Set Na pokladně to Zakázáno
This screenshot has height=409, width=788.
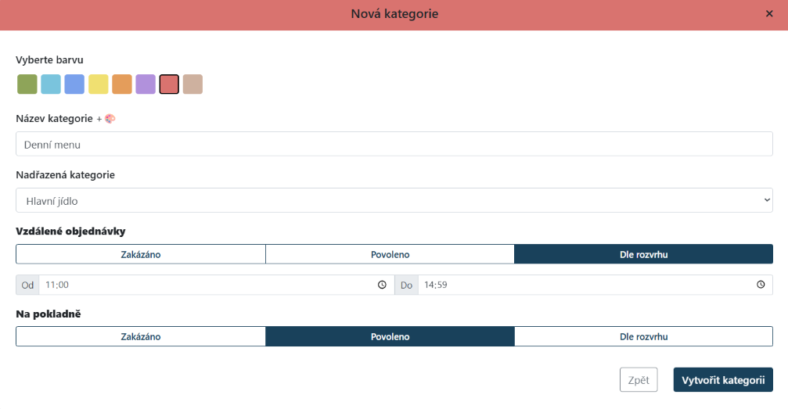141,336
